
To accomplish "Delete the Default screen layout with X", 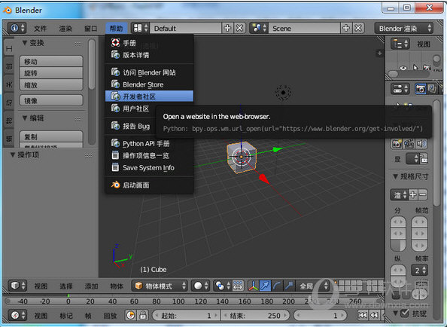I will [240, 28].
